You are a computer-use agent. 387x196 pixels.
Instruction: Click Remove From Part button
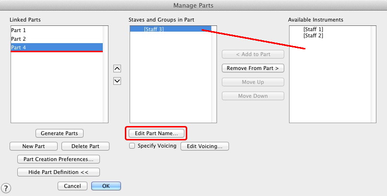pyautogui.click(x=253, y=68)
